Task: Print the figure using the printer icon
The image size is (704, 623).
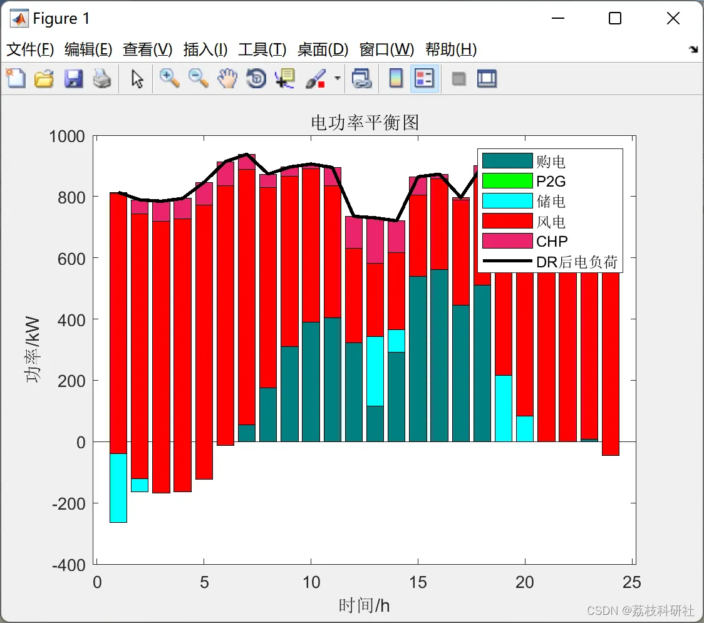Action: point(102,78)
